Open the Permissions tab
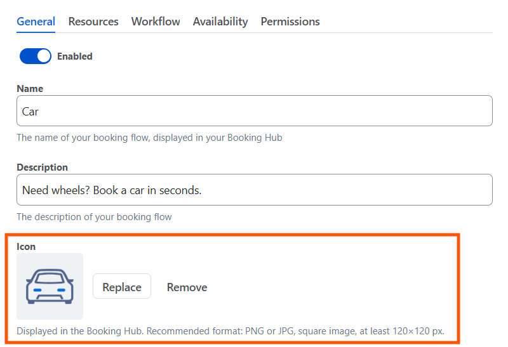508x347 pixels. 290,22
